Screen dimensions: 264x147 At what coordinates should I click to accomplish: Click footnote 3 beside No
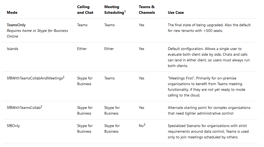[x=144, y=125]
